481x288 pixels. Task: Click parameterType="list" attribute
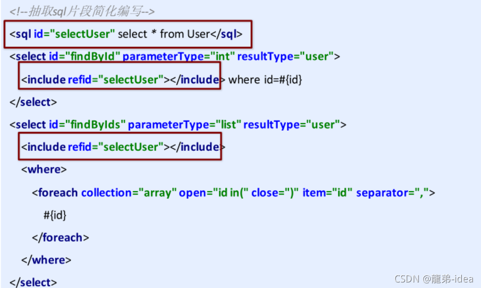tap(185, 125)
